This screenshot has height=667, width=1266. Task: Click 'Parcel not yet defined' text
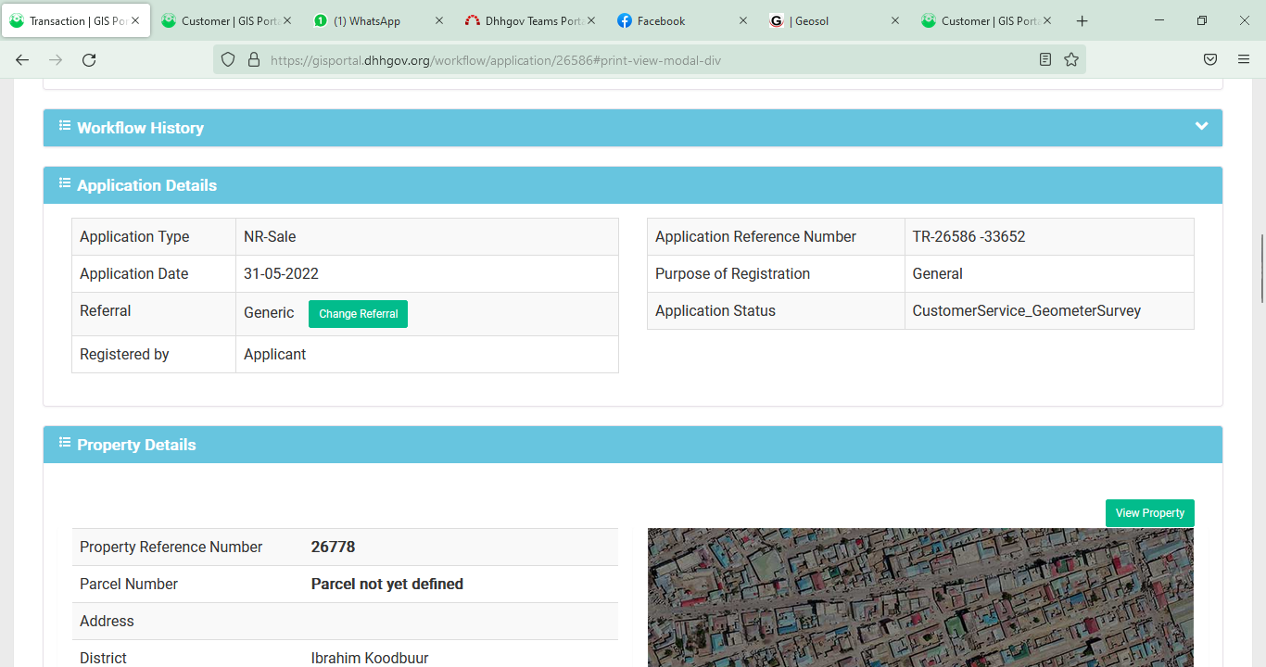coord(386,584)
